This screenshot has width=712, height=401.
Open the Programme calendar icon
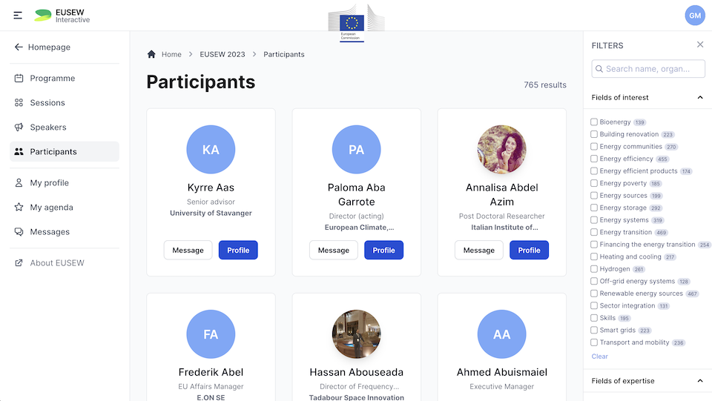click(x=19, y=79)
